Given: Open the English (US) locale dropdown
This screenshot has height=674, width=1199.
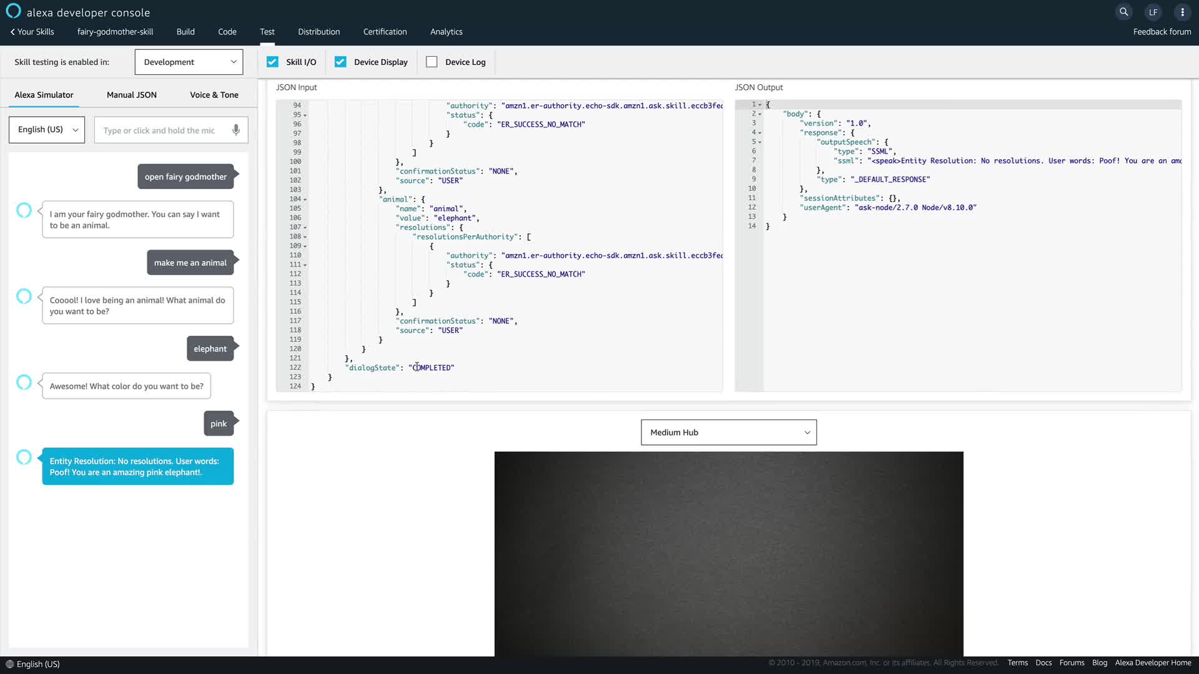Looking at the screenshot, I should point(47,130).
